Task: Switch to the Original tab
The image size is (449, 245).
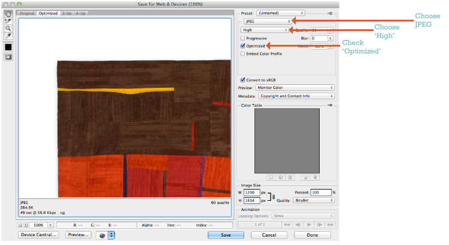Action: click(27, 13)
